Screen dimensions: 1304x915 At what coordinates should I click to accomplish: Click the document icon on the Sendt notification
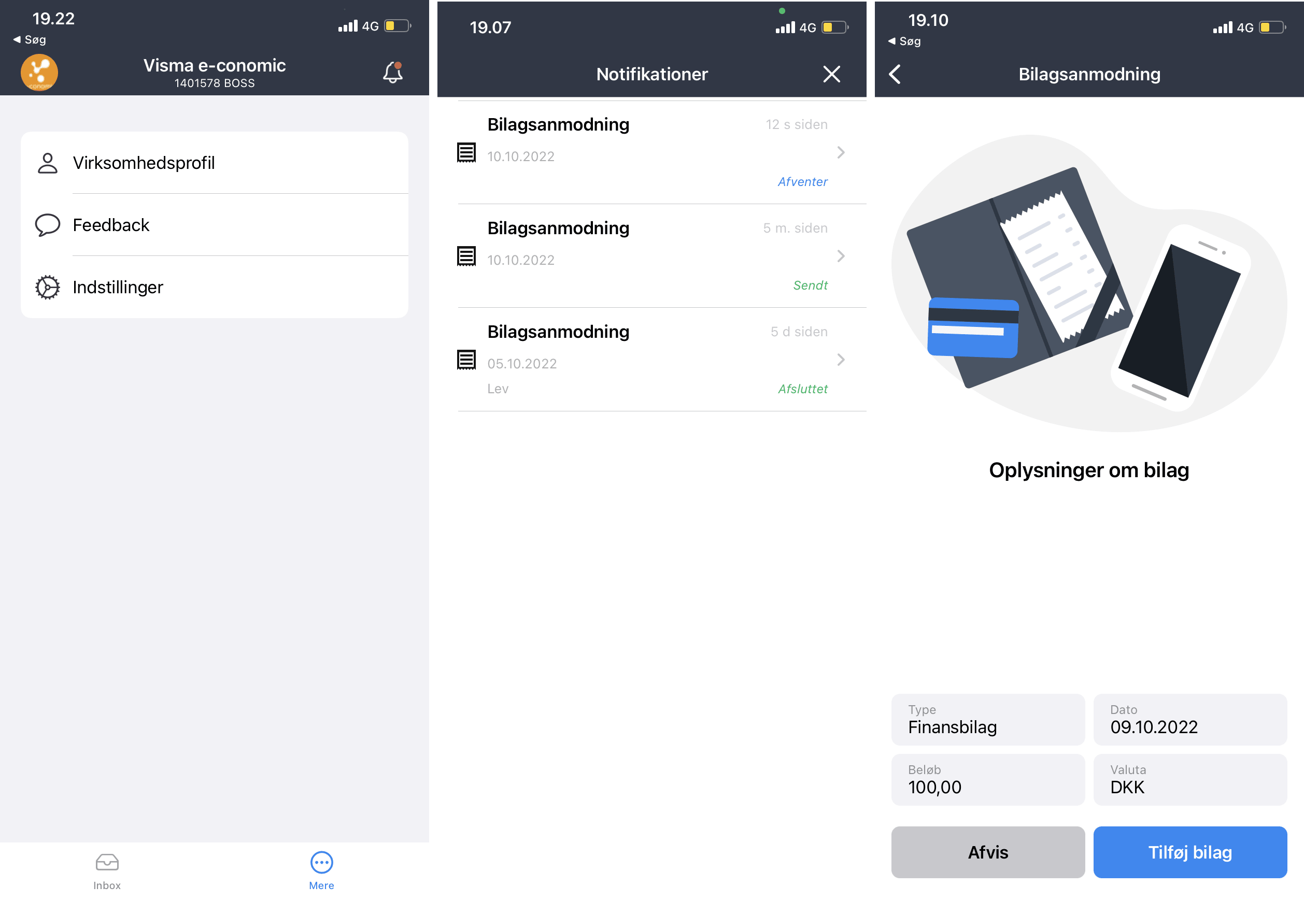tap(466, 256)
